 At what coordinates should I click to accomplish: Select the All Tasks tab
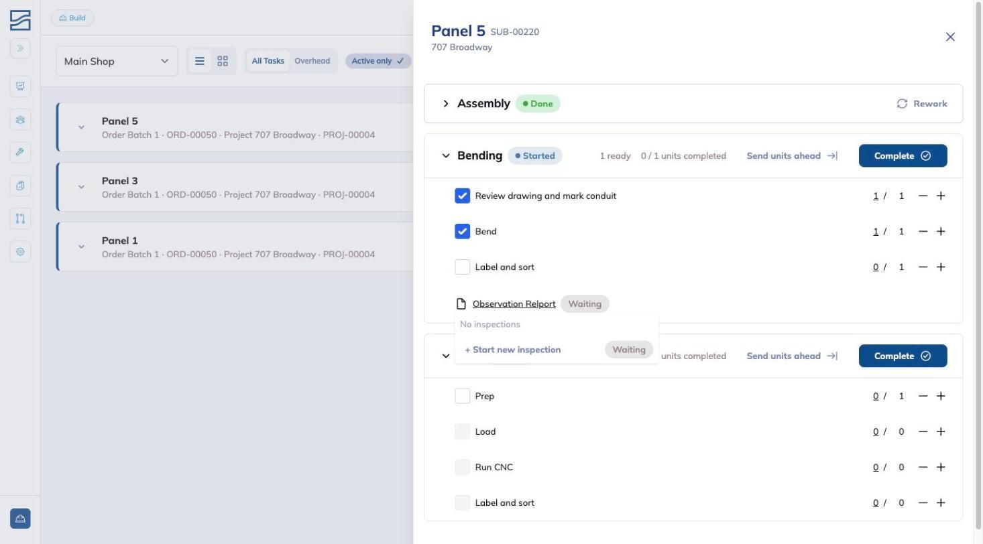coord(268,61)
